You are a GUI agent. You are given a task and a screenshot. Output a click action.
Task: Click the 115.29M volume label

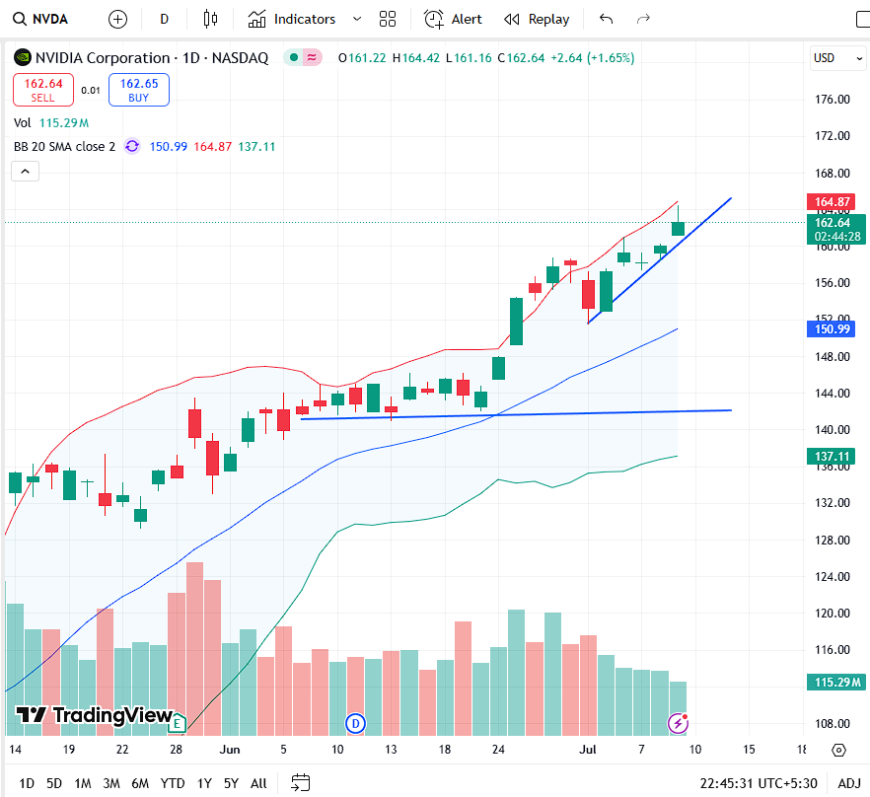click(836, 683)
